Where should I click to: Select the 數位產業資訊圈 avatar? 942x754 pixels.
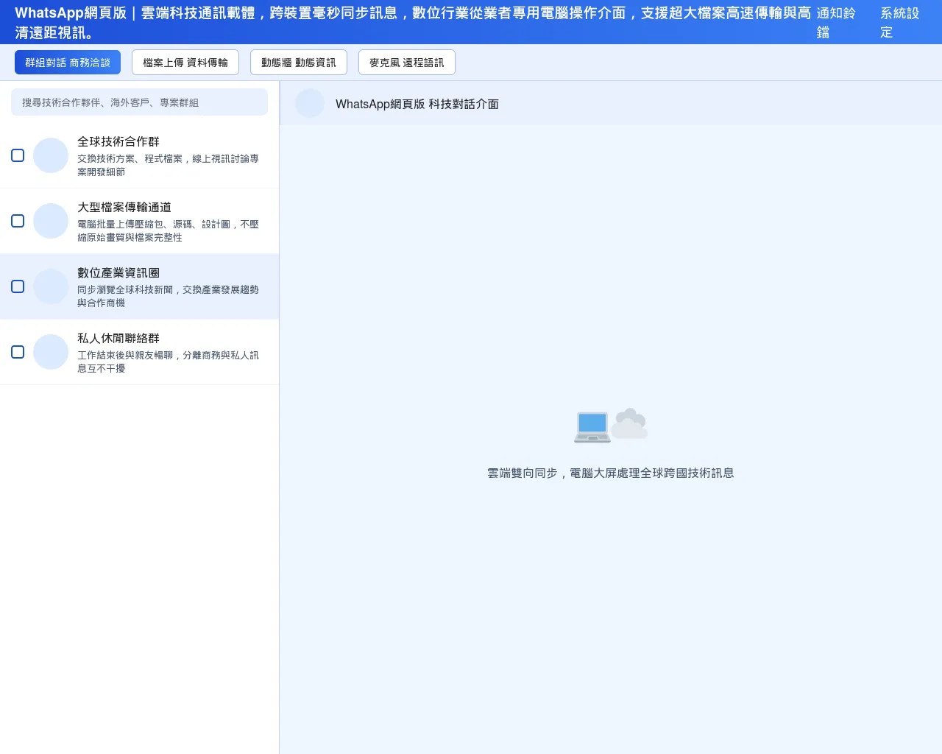[x=51, y=286]
